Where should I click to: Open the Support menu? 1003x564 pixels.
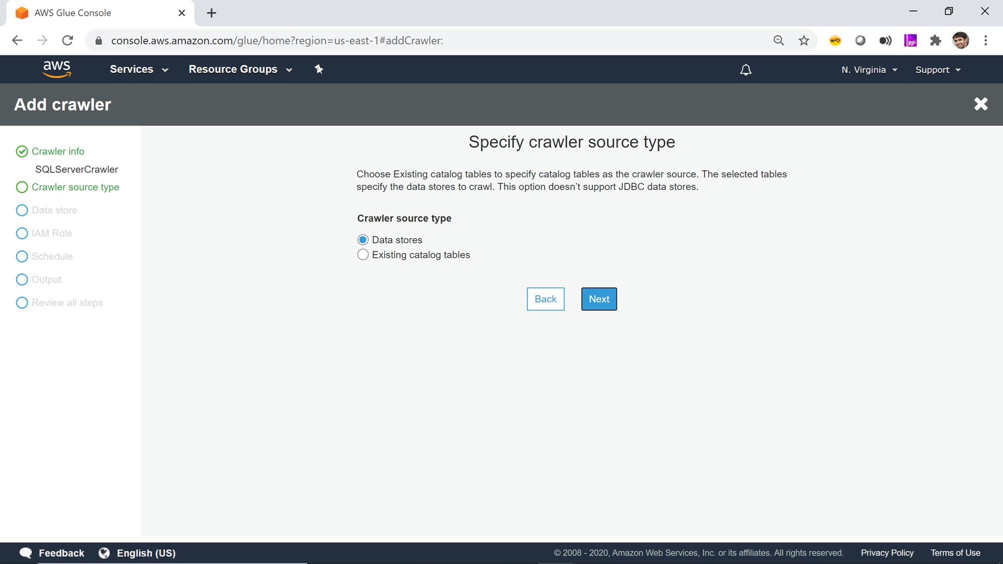pyautogui.click(x=938, y=70)
